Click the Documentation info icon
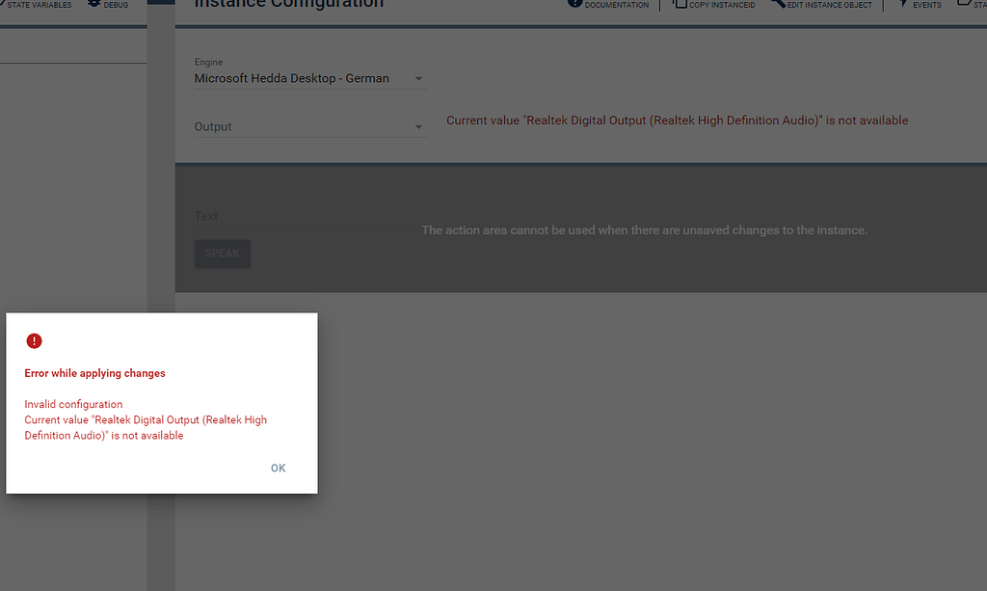The image size is (987, 591). point(575,4)
